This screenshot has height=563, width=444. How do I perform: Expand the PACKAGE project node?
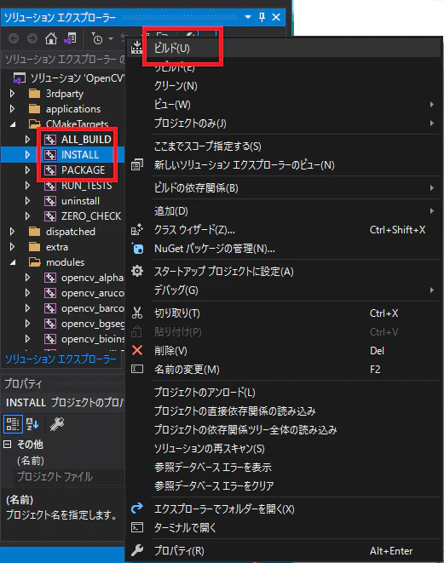tap(27, 169)
